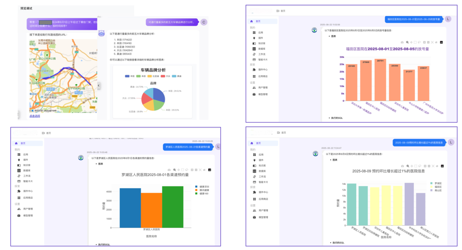Click the Plotly logo icon above 福田区医院 chart

coord(441,43)
